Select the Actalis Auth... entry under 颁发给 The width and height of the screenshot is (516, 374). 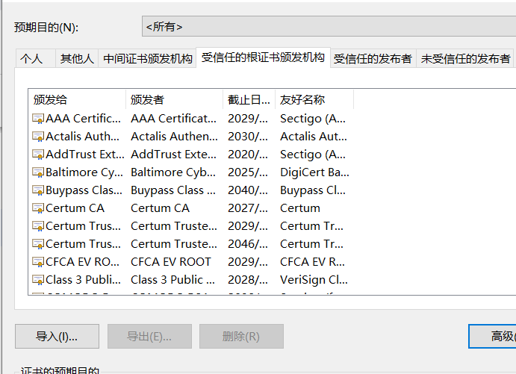click(83, 136)
